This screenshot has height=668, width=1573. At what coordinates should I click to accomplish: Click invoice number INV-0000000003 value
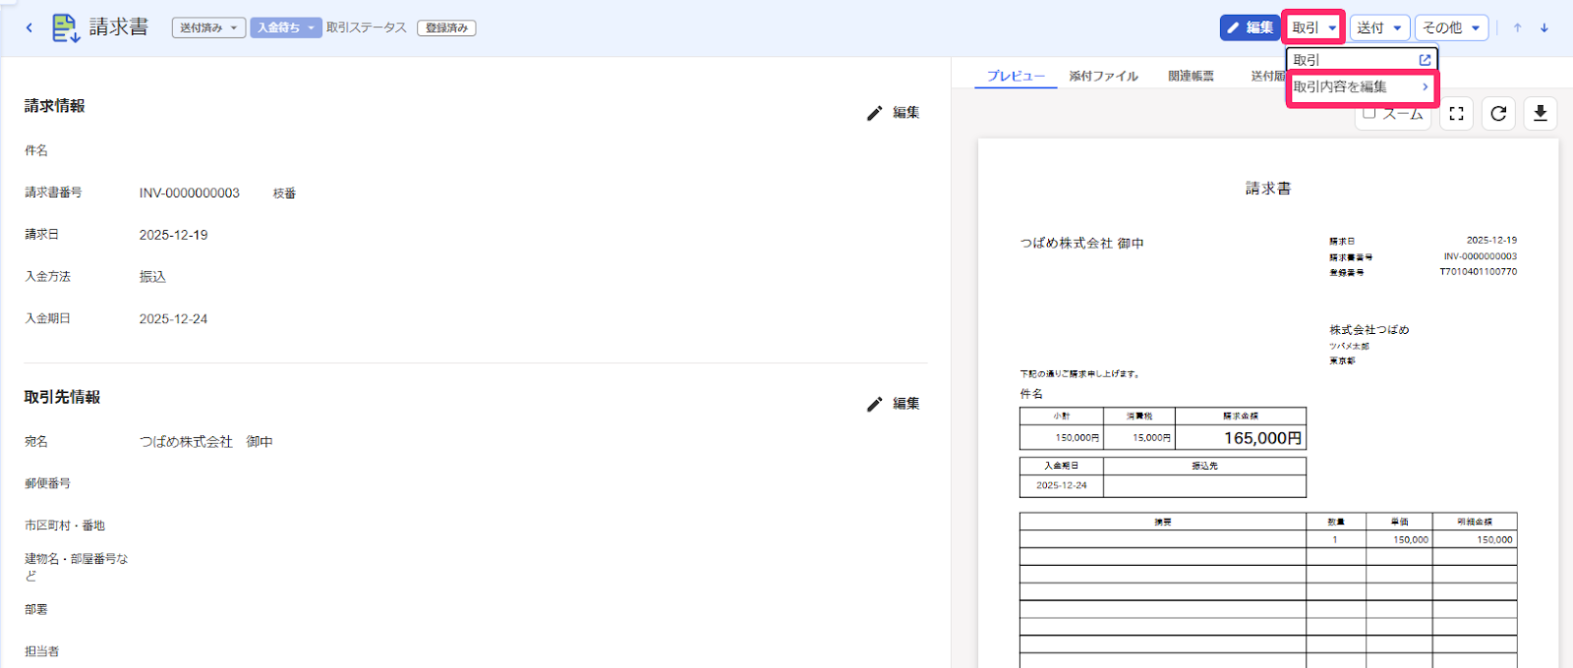coord(190,193)
